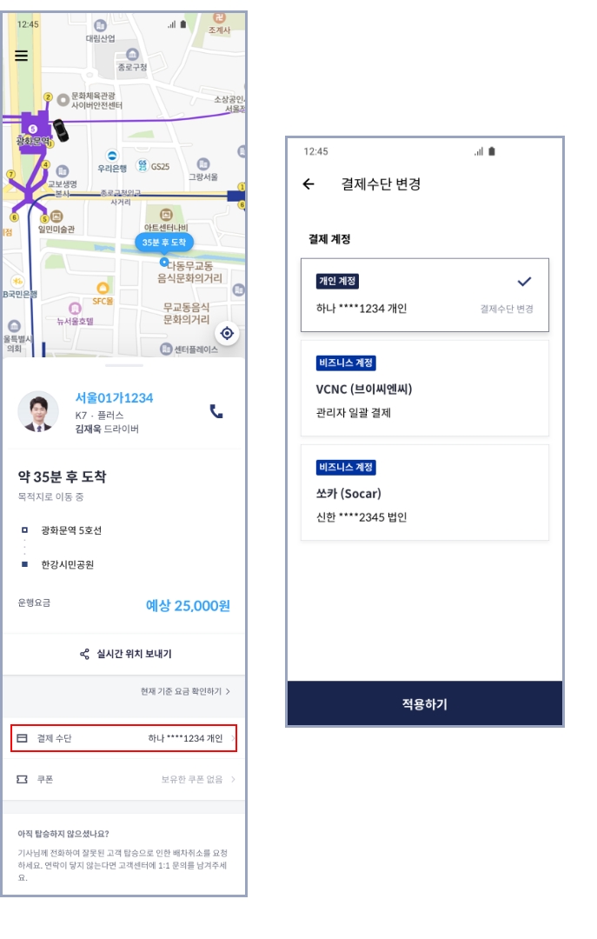Open the hamburger menu on the map

pos(22,56)
